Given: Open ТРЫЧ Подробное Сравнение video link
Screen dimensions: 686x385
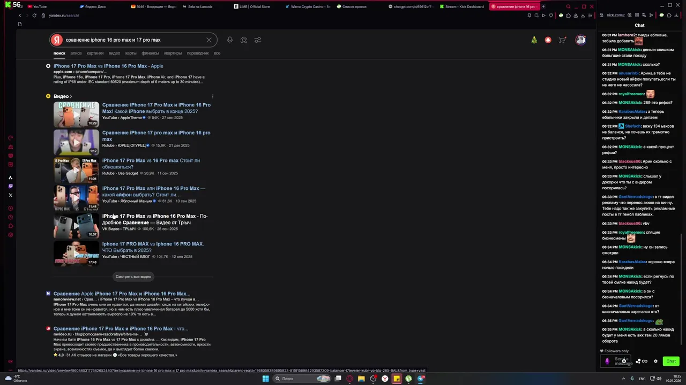Looking at the screenshot, I should pyautogui.click(x=155, y=219).
